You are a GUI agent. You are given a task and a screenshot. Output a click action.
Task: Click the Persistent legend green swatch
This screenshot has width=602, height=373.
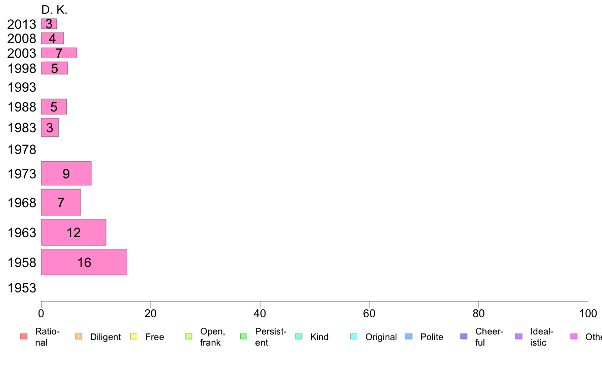(x=244, y=337)
